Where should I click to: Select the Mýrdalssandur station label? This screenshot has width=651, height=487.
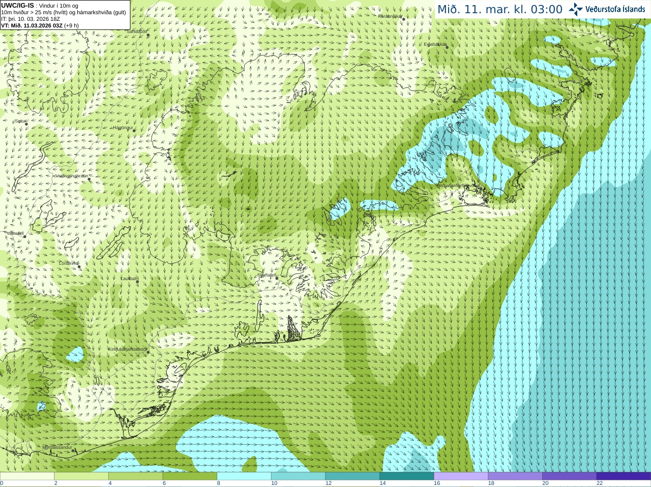tap(57, 447)
